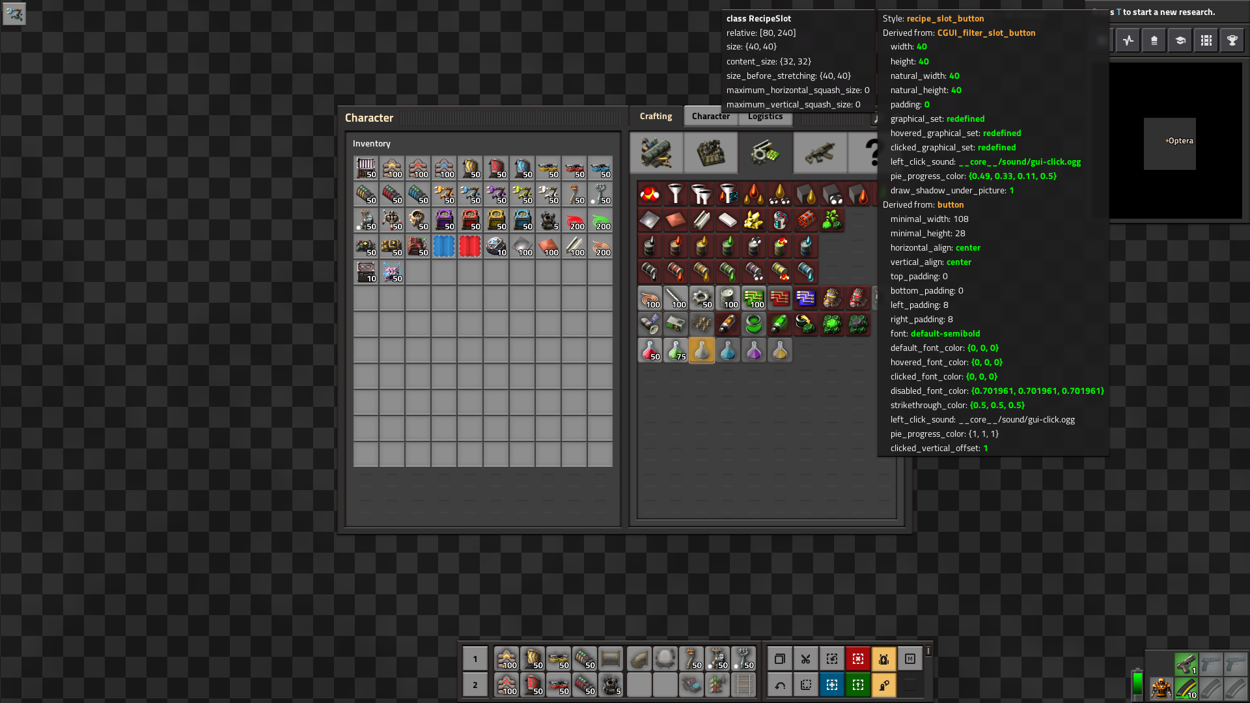Craft utility (yellow) science pack
This screenshot has width=1250, height=703.
tap(780, 350)
